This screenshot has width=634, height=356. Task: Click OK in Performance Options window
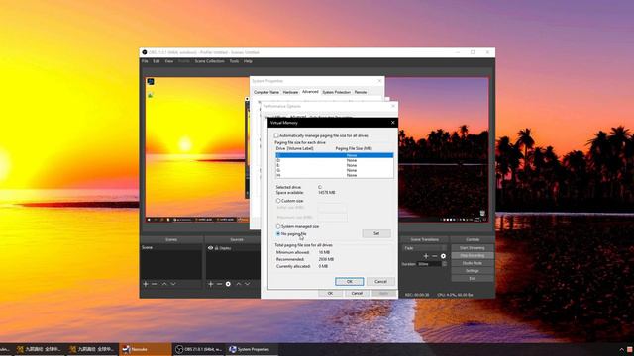330,294
